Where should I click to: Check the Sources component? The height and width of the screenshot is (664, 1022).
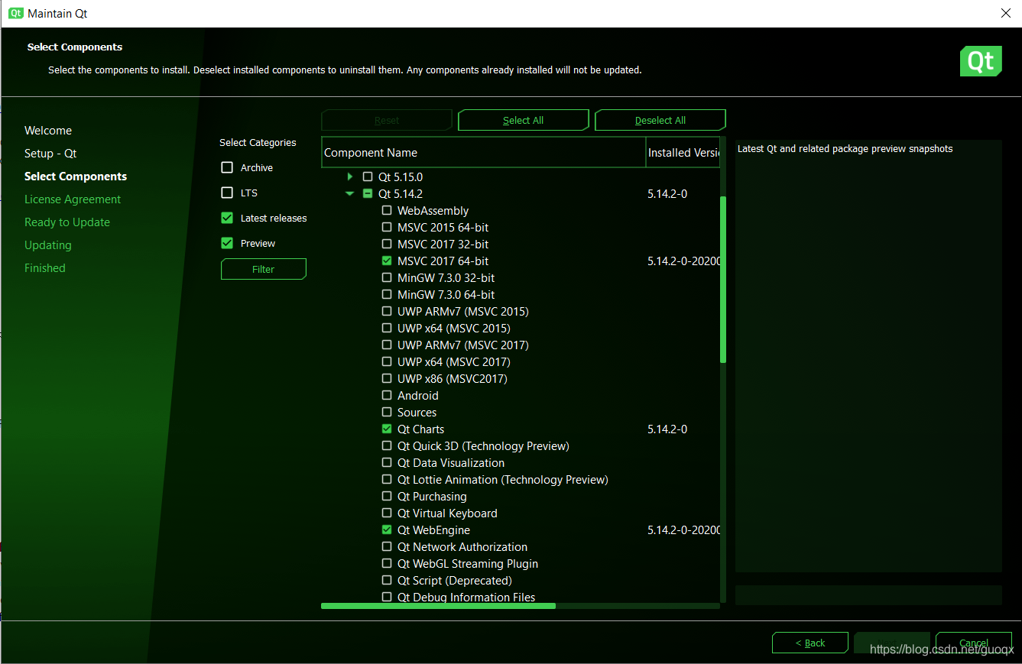pyautogui.click(x=387, y=412)
